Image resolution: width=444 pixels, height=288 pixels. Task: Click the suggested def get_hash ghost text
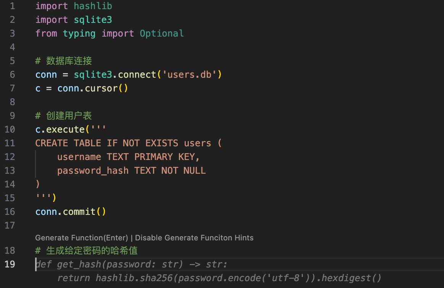[132, 264]
